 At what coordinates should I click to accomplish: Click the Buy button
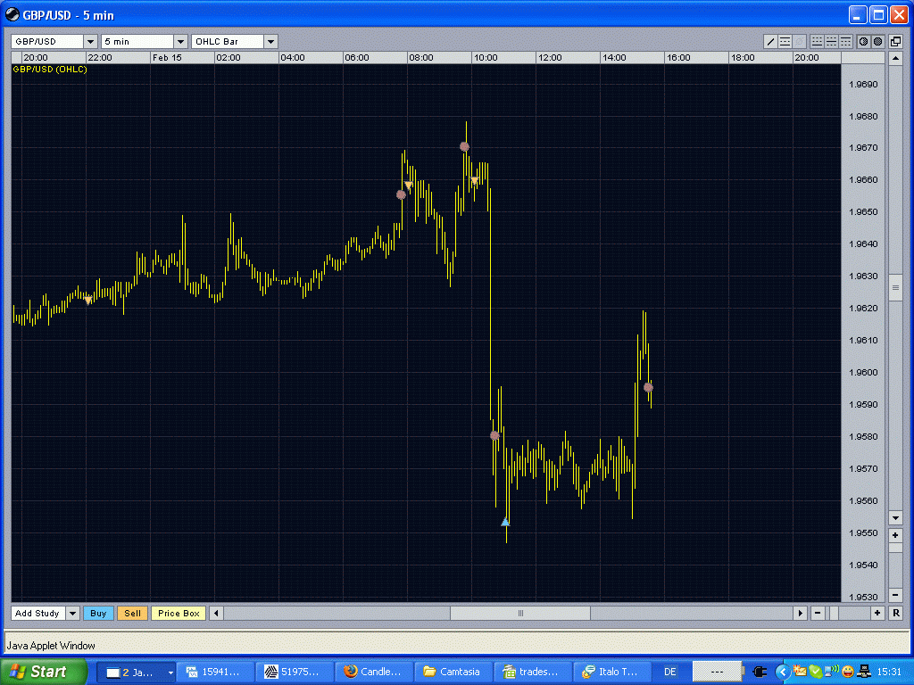click(98, 613)
